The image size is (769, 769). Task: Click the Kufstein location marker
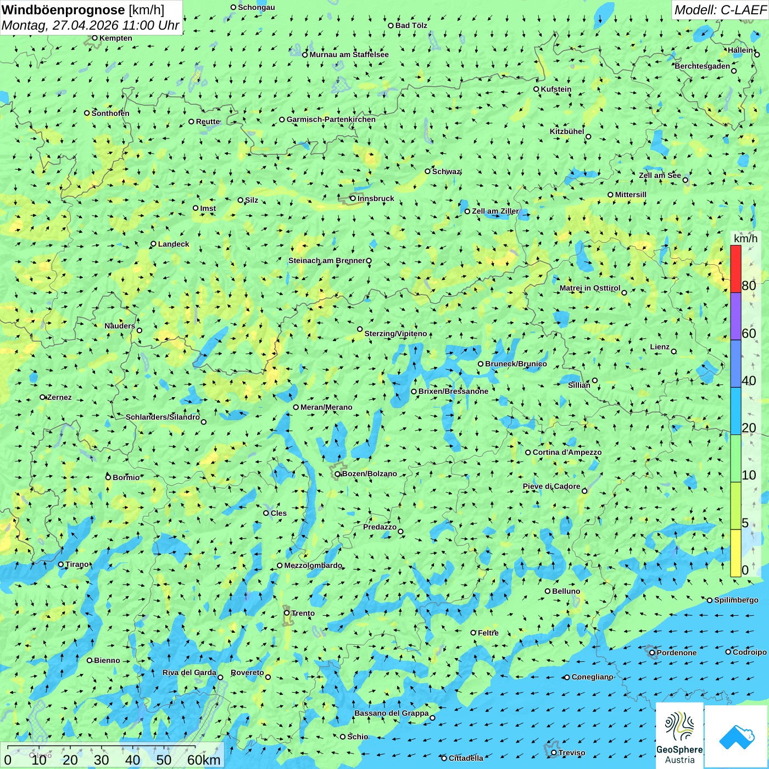point(536,89)
